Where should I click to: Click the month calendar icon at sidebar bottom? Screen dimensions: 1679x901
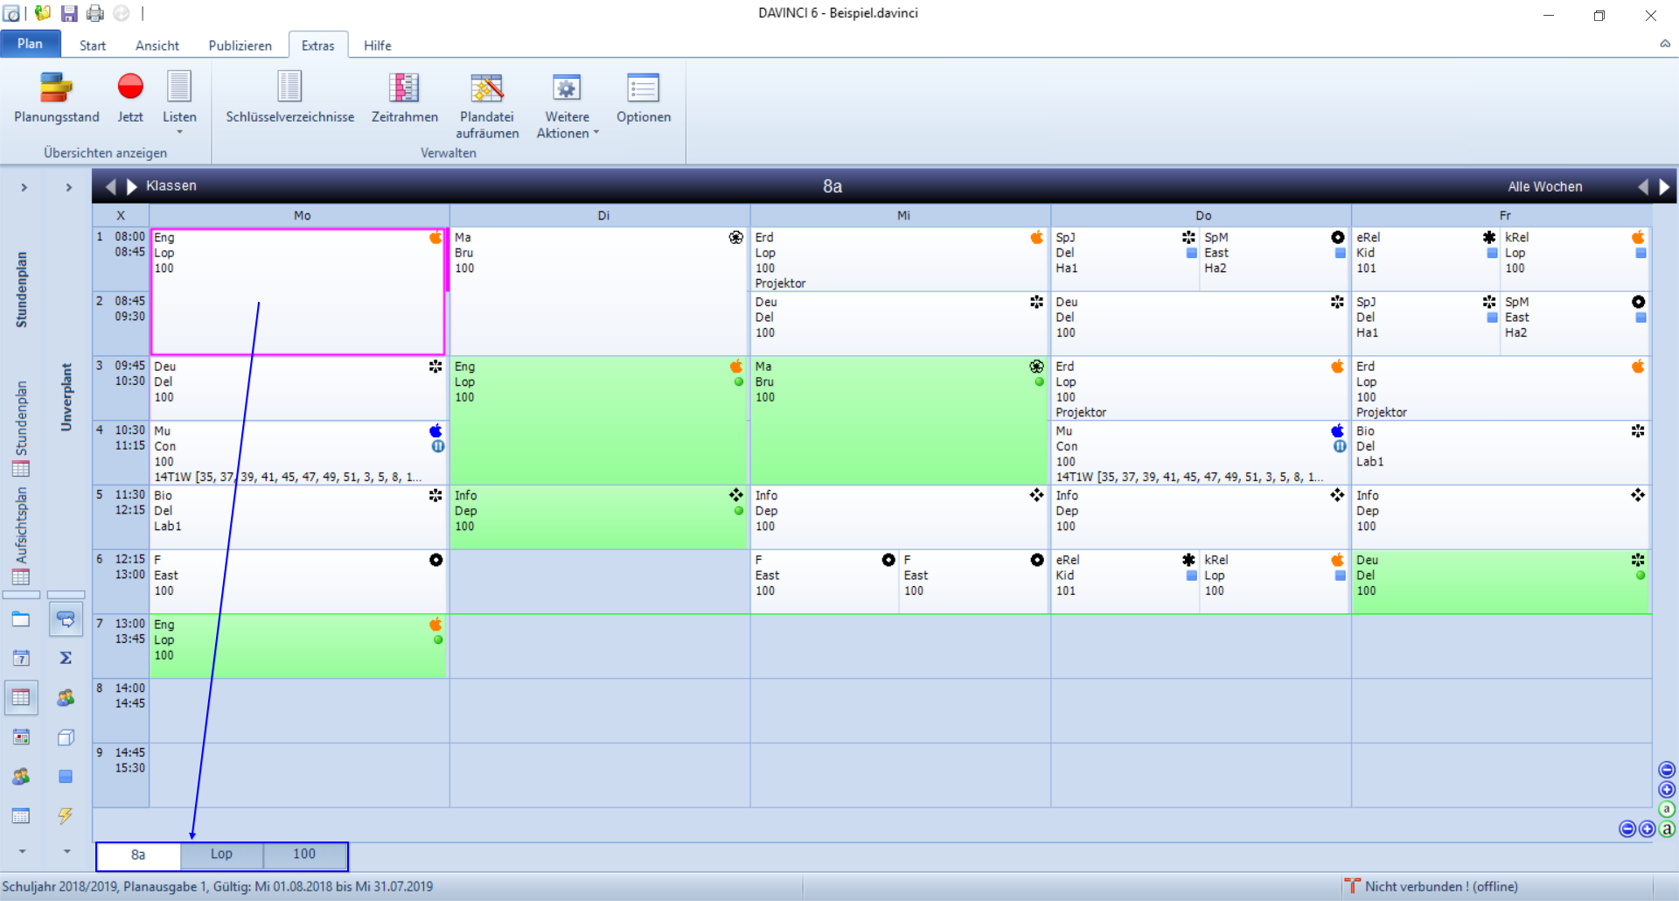coord(21,815)
